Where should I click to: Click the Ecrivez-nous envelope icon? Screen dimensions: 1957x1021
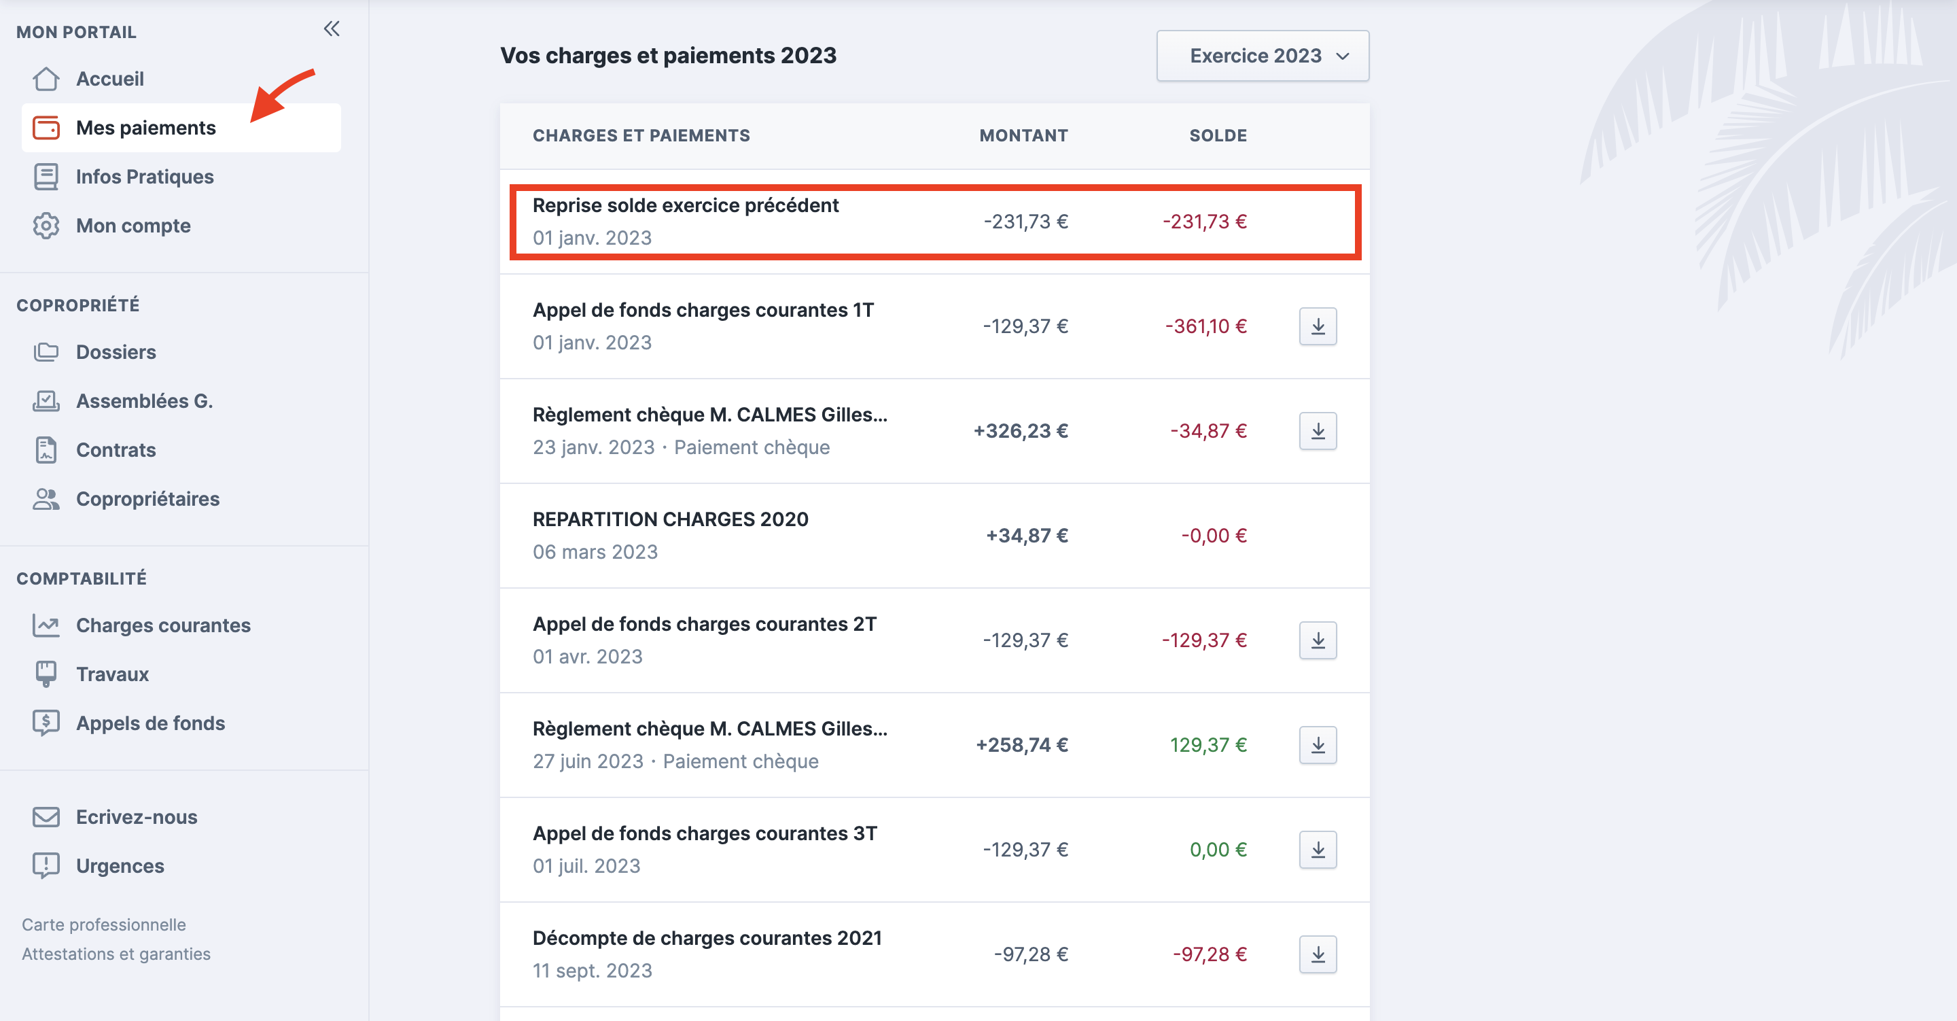(46, 817)
